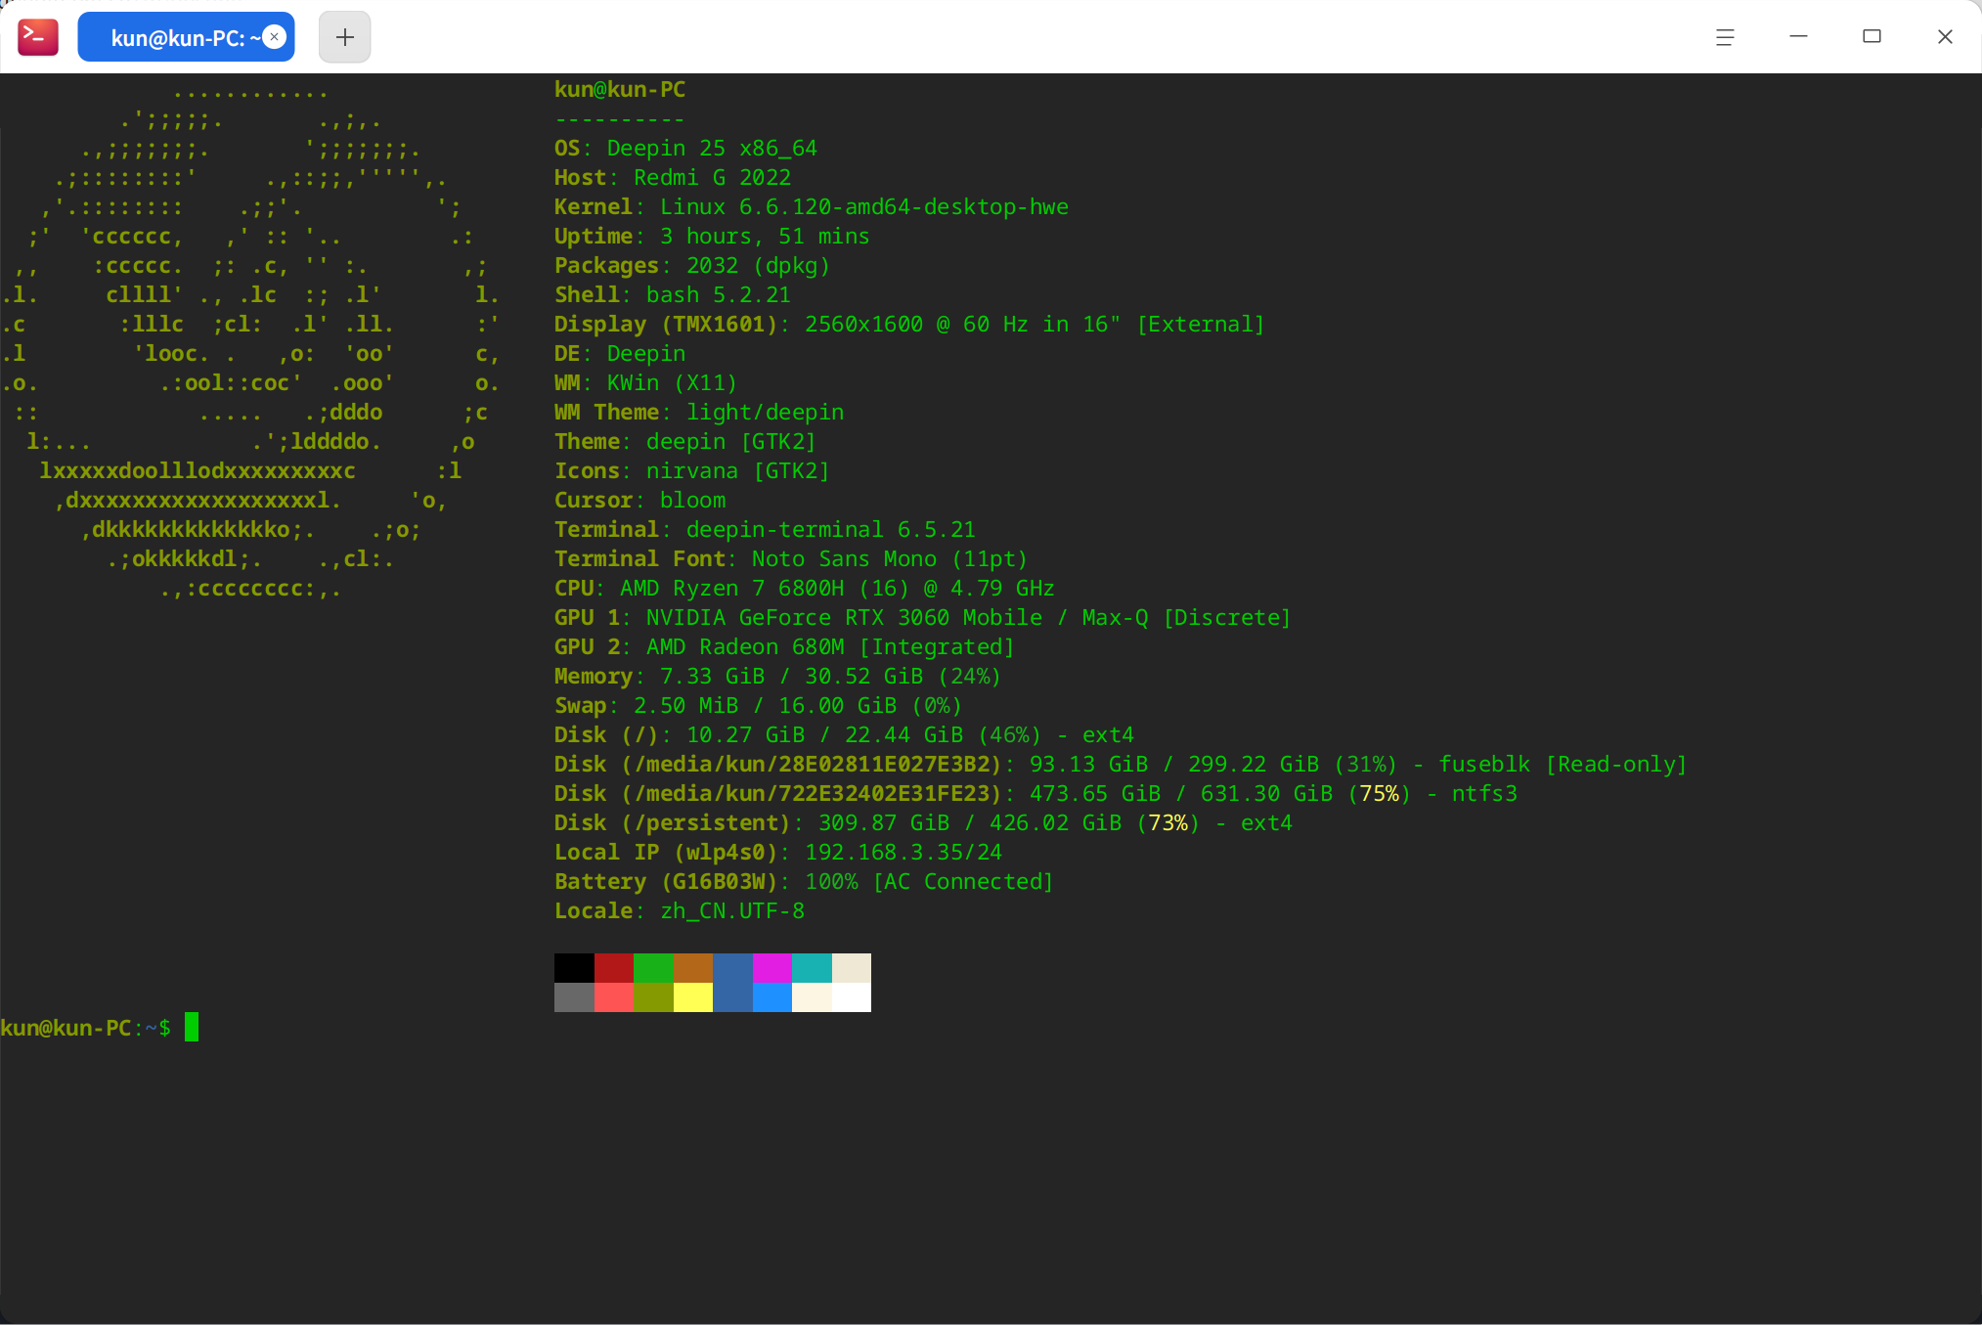Add a new terminal tab

click(344, 37)
